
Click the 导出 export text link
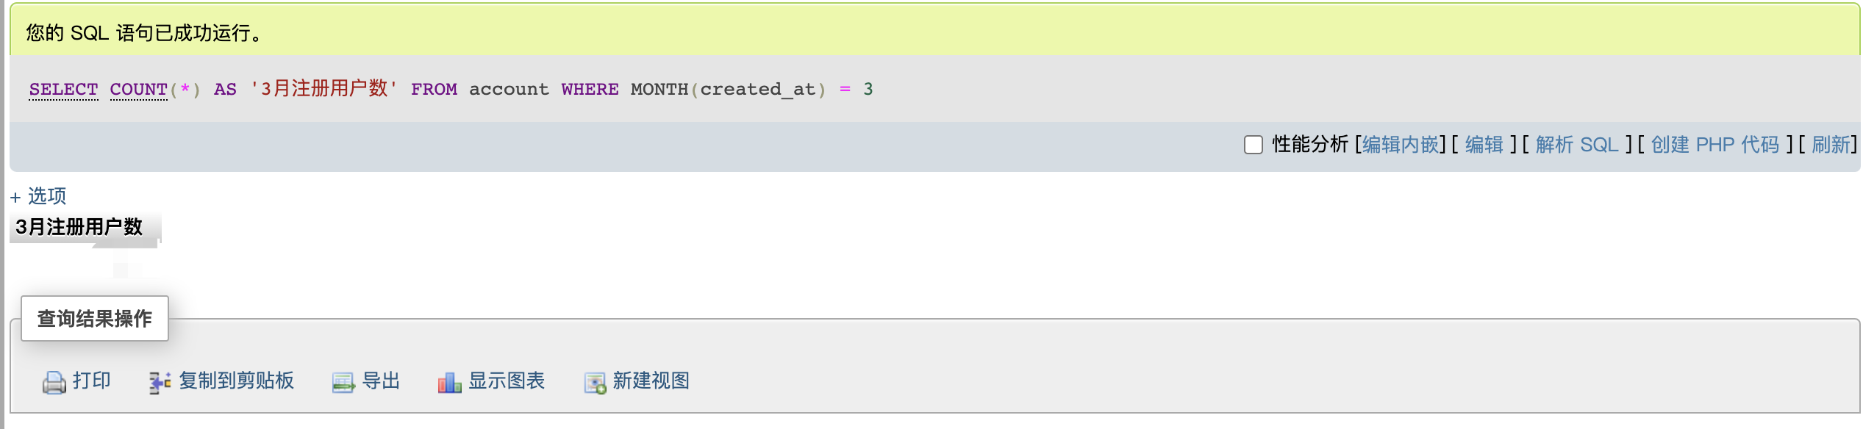(x=381, y=381)
